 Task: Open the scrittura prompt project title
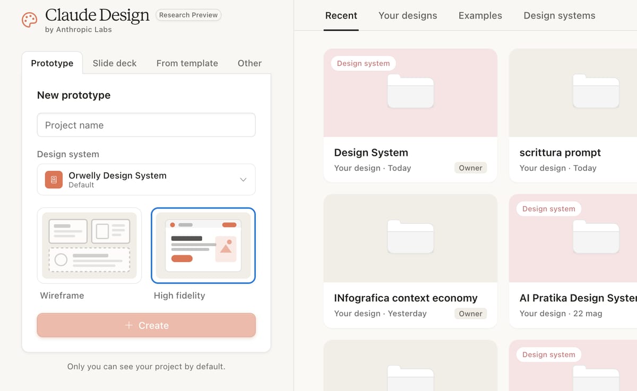(560, 153)
